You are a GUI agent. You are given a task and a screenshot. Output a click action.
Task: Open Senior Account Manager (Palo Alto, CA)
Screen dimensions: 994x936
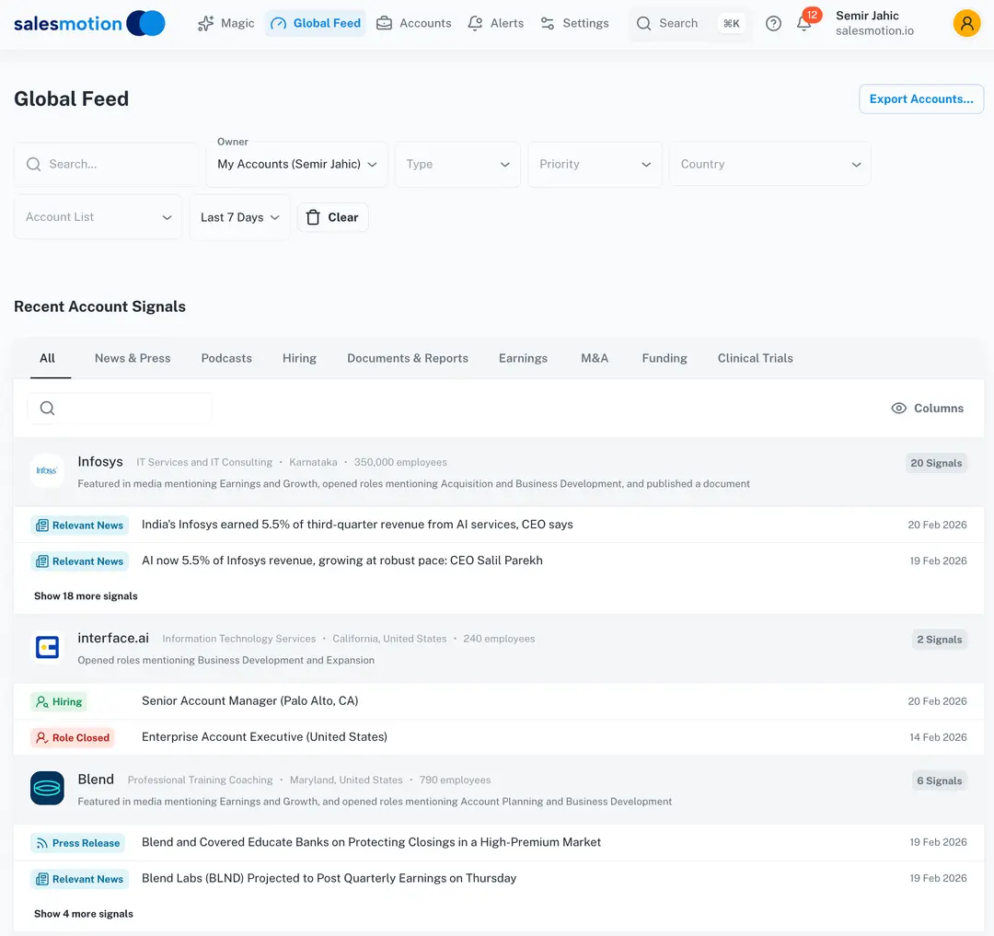(x=249, y=700)
